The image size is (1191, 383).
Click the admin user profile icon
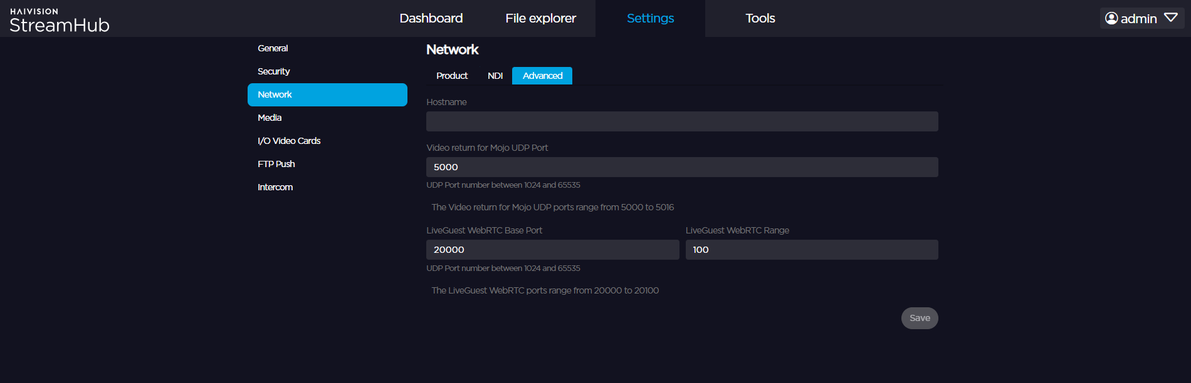coord(1111,18)
